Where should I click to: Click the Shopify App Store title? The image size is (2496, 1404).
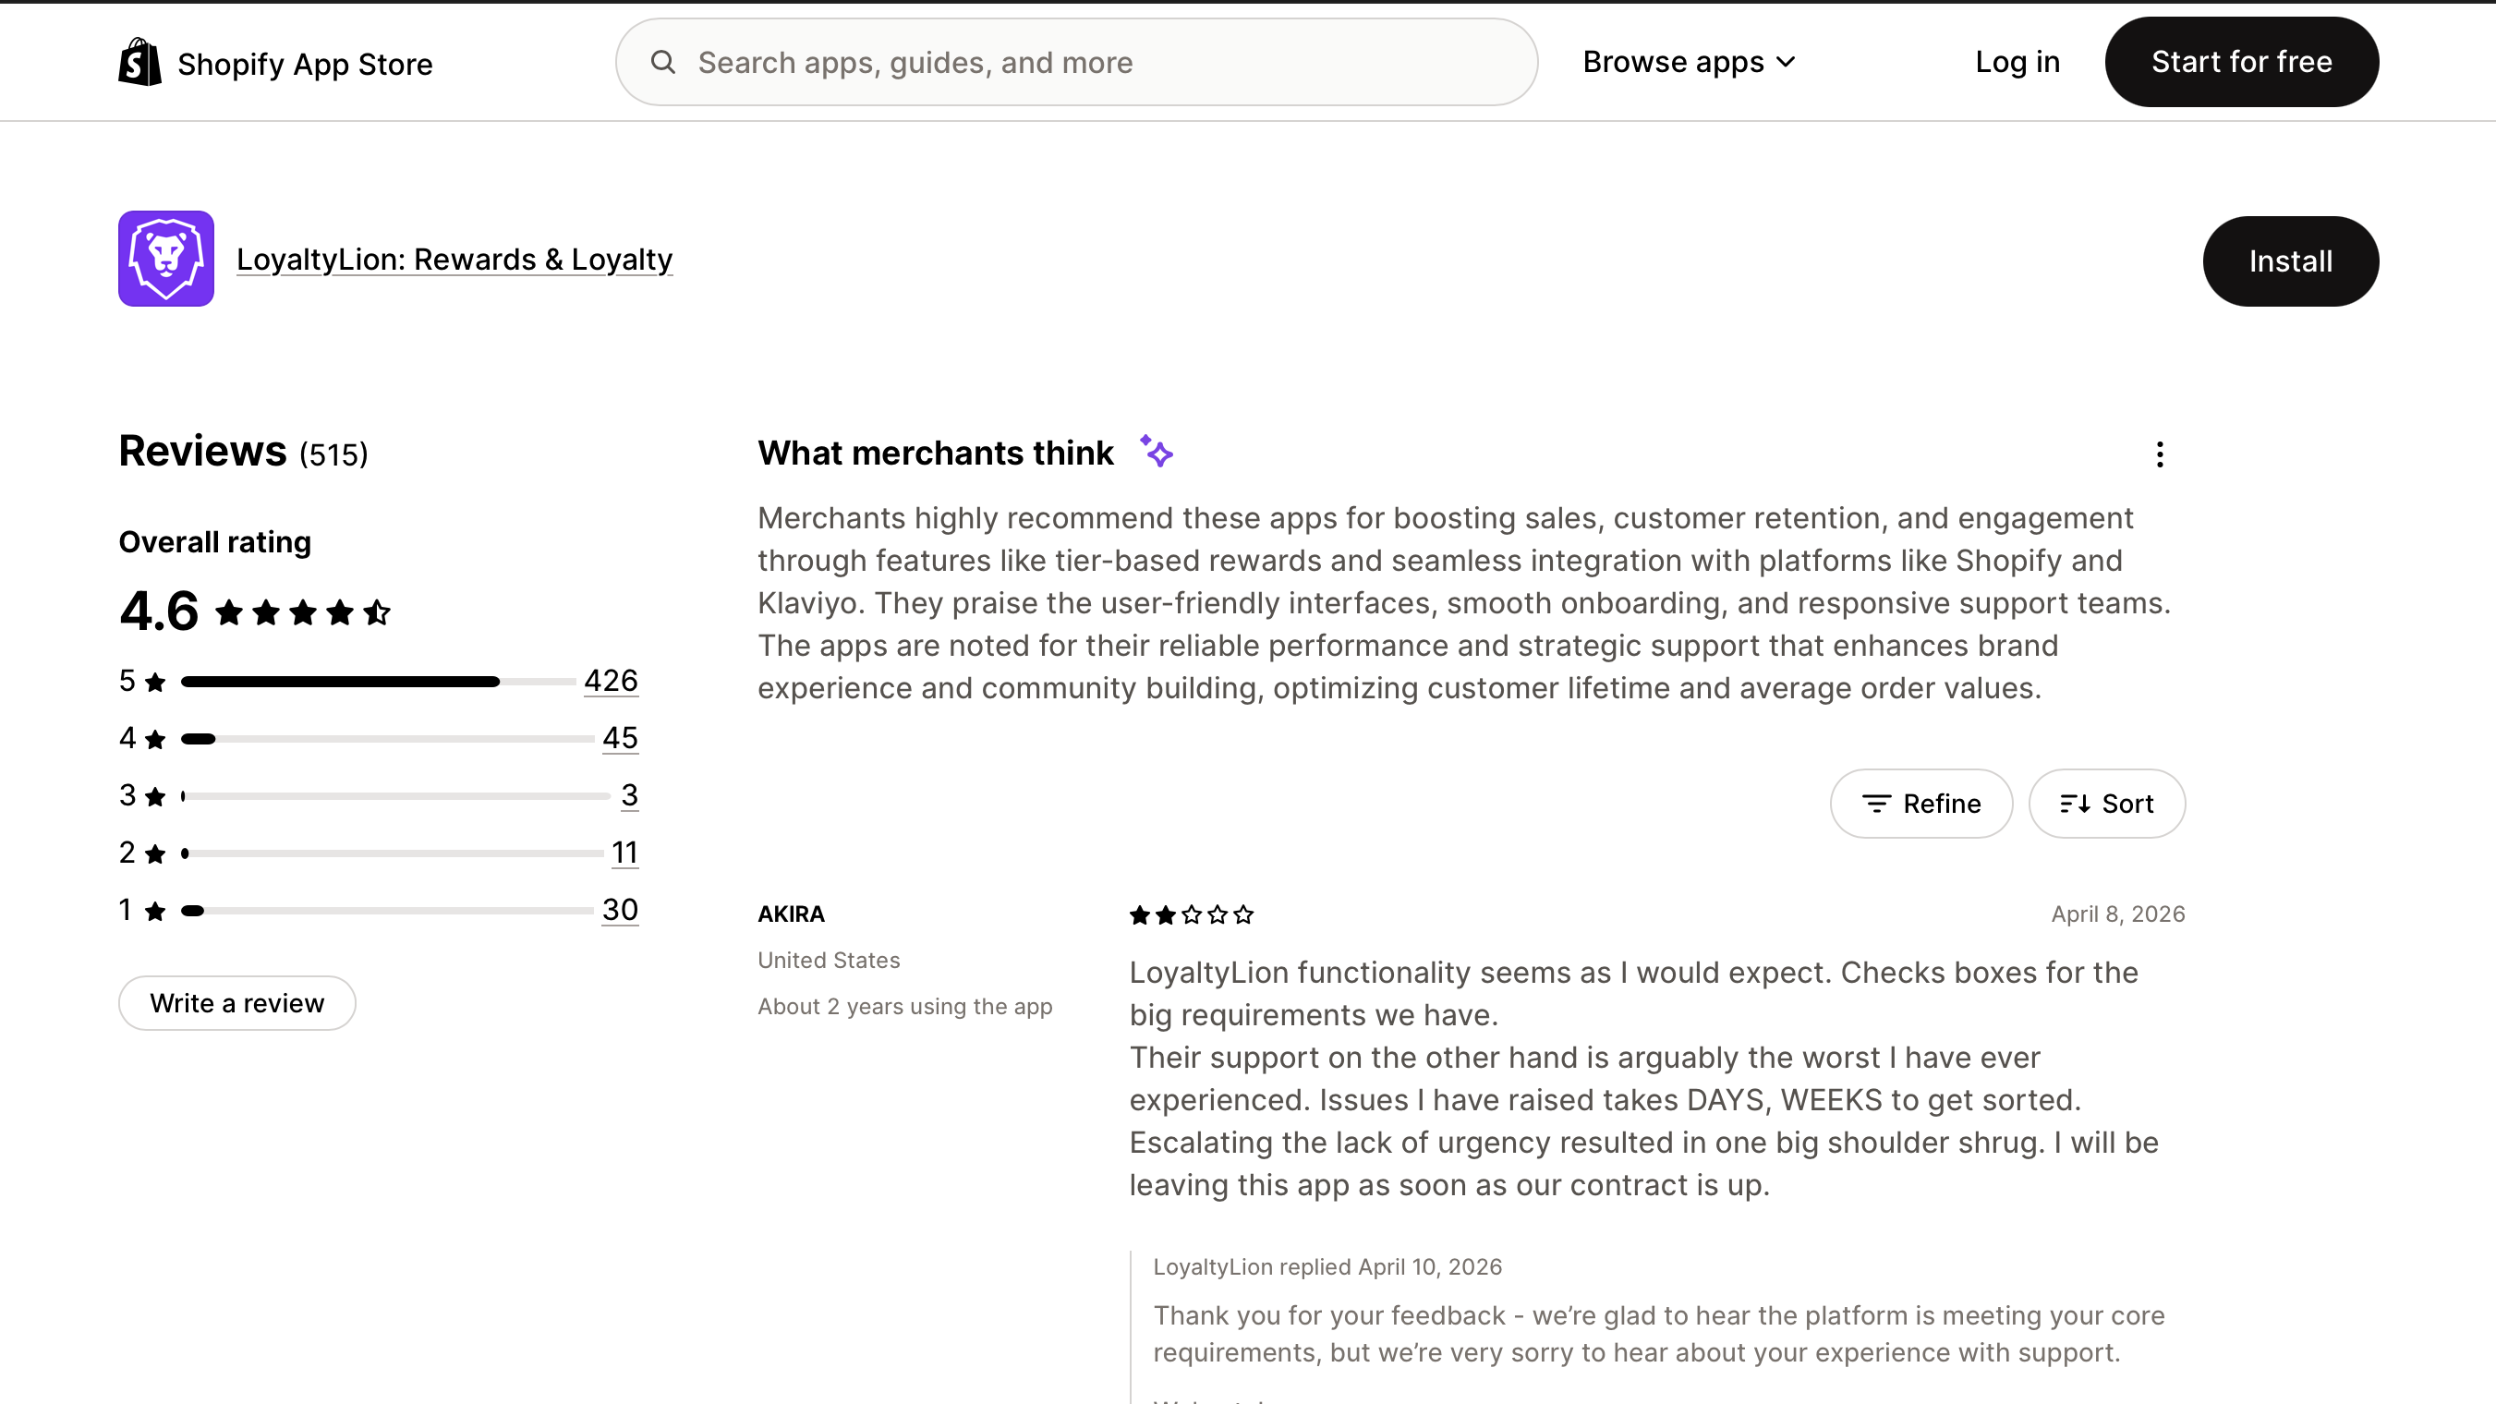304,64
